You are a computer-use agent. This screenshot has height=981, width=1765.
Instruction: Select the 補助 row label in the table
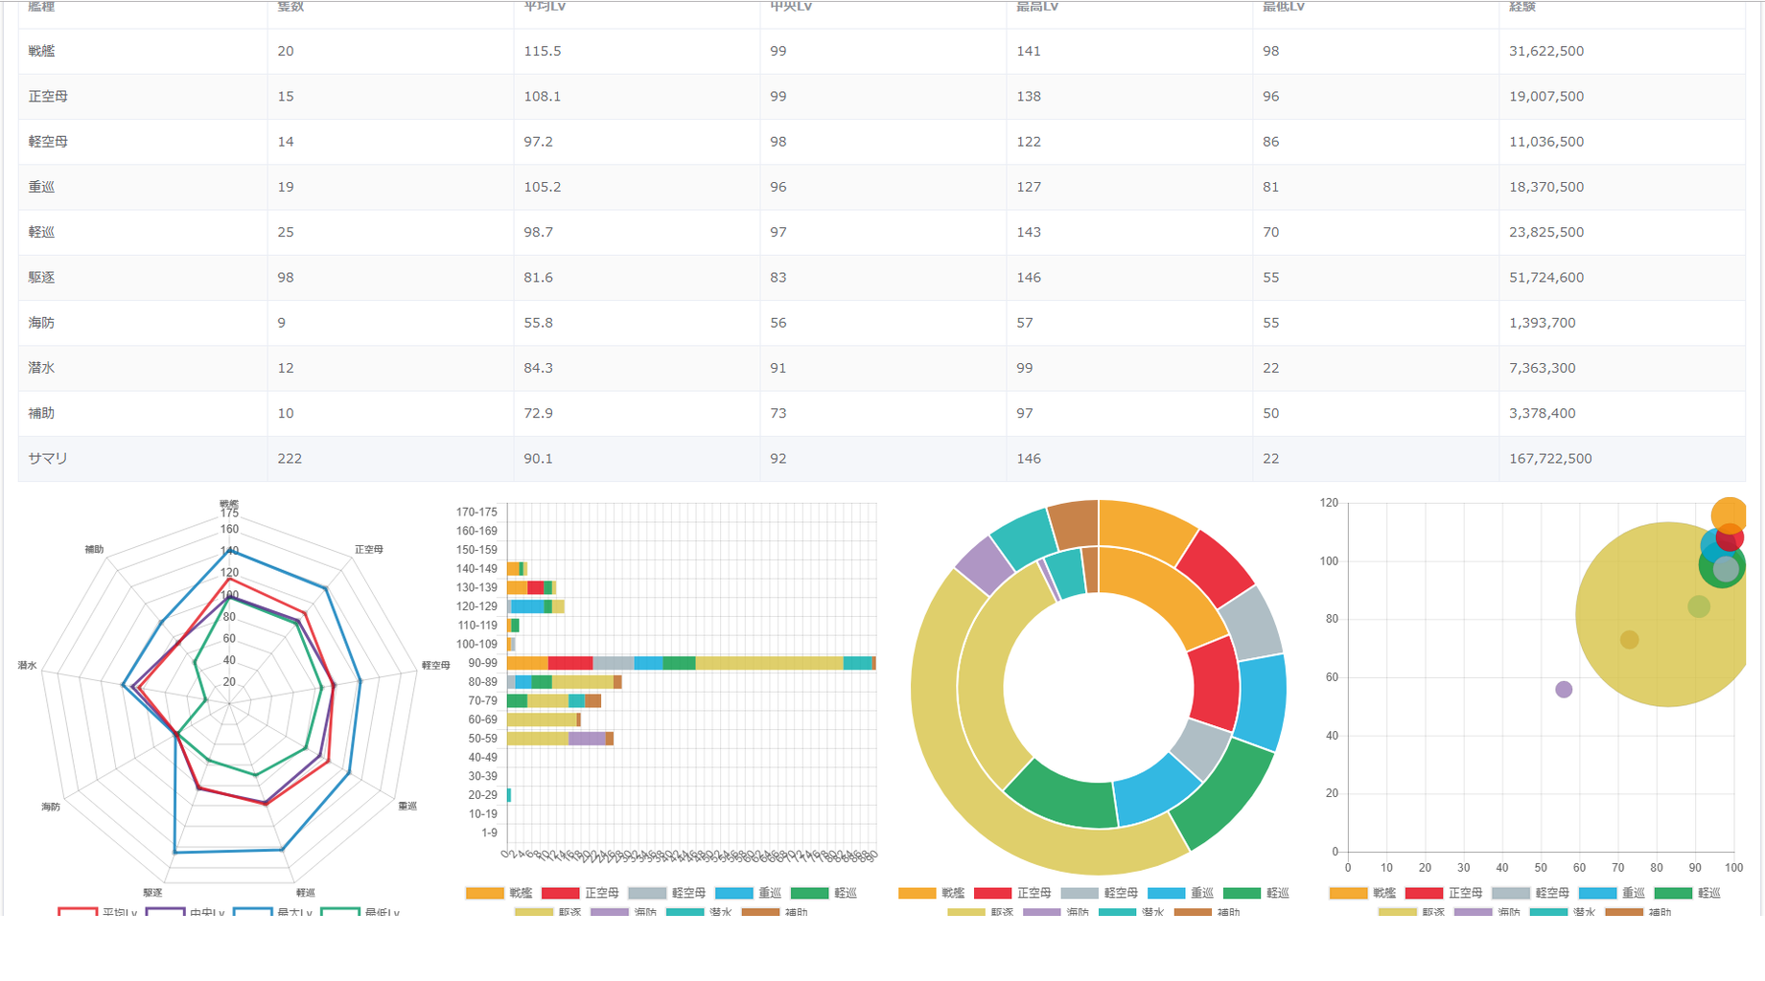coord(41,413)
